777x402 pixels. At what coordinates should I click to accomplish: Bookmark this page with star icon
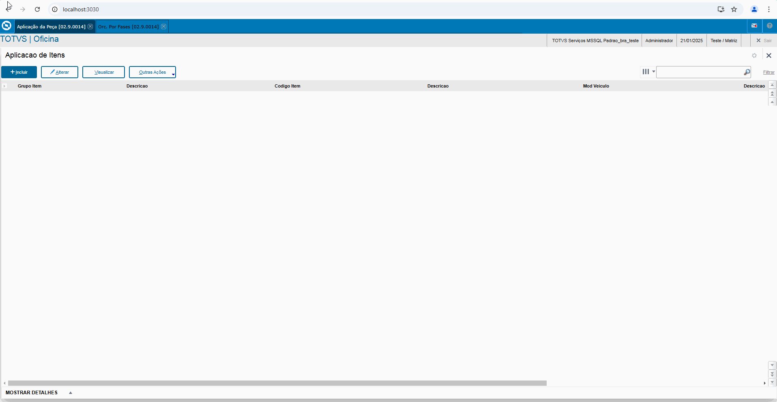pos(734,9)
